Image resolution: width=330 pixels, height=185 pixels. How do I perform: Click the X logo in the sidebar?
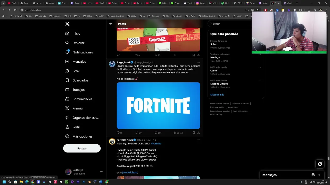[67, 24]
